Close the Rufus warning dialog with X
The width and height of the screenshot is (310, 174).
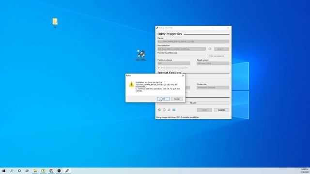[x=183, y=75]
